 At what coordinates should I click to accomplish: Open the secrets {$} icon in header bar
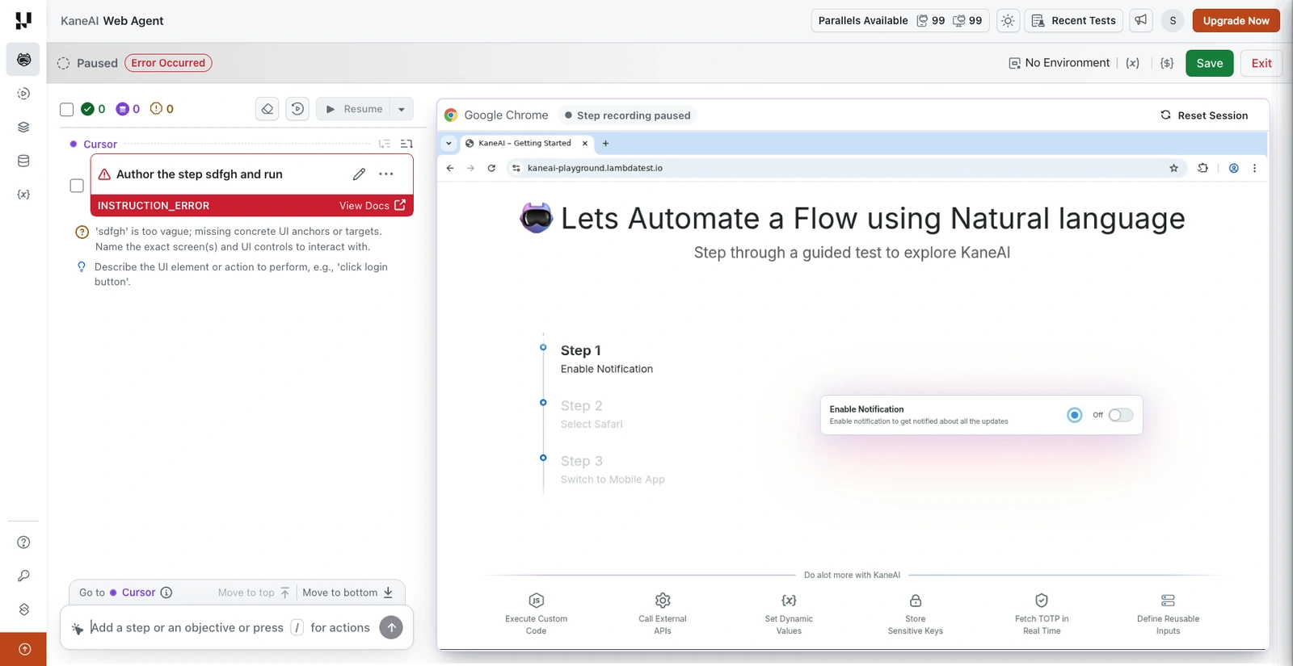[x=1167, y=63]
